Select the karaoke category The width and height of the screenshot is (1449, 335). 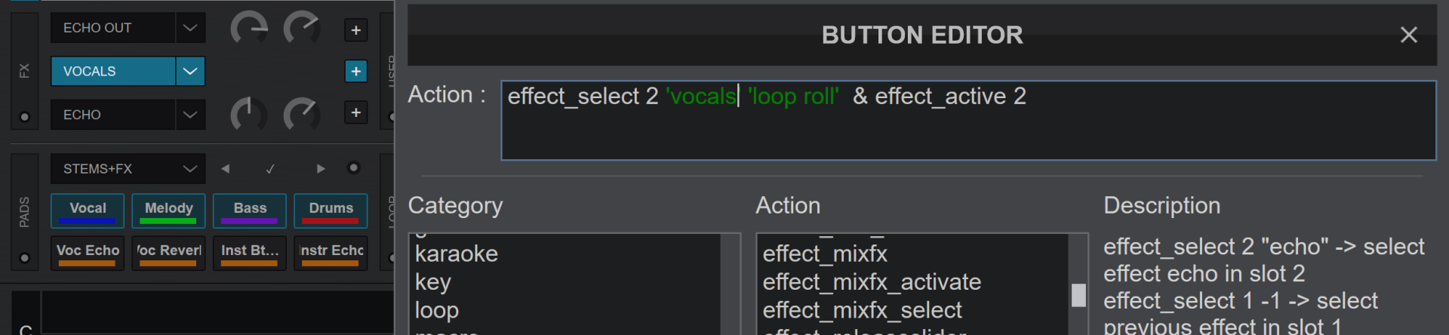click(457, 254)
